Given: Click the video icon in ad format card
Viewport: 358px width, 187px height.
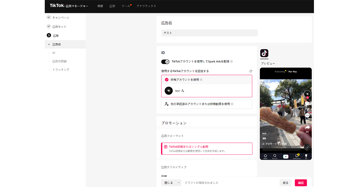Looking at the screenshot, I should tap(166, 147).
